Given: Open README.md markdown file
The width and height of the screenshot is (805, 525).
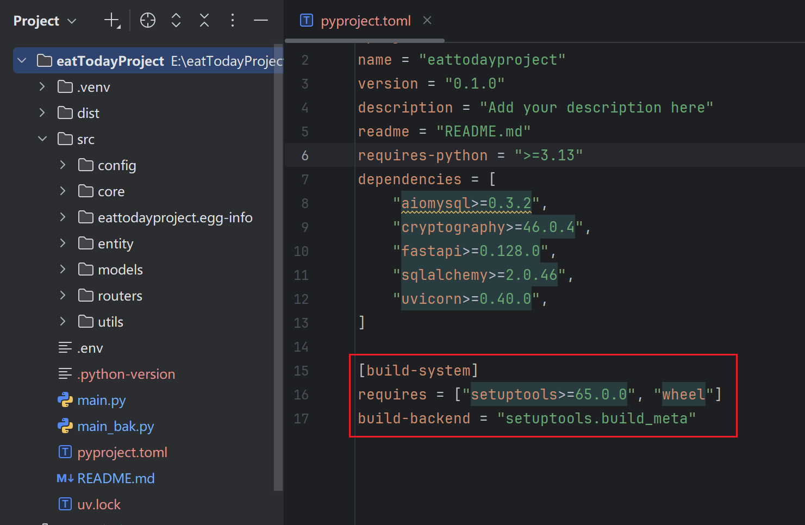Looking at the screenshot, I should (115, 479).
